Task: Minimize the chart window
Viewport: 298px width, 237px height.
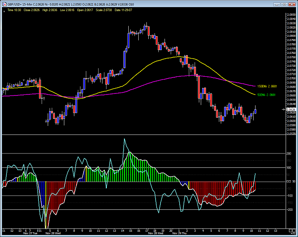Action: (277, 4)
